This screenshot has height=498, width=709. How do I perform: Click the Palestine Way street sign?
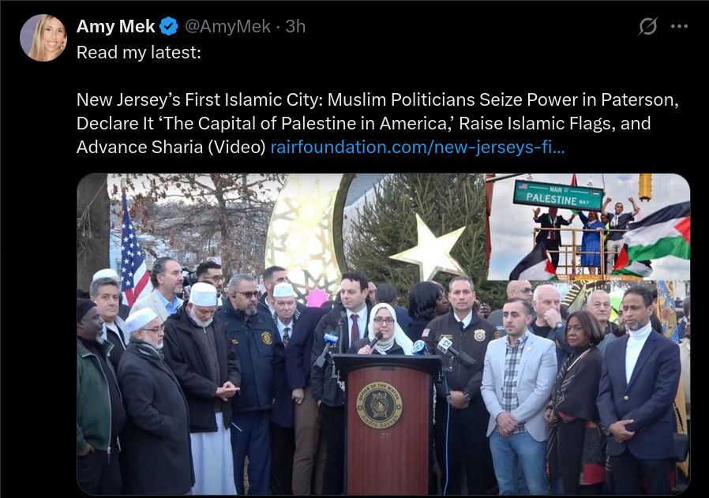click(x=558, y=195)
